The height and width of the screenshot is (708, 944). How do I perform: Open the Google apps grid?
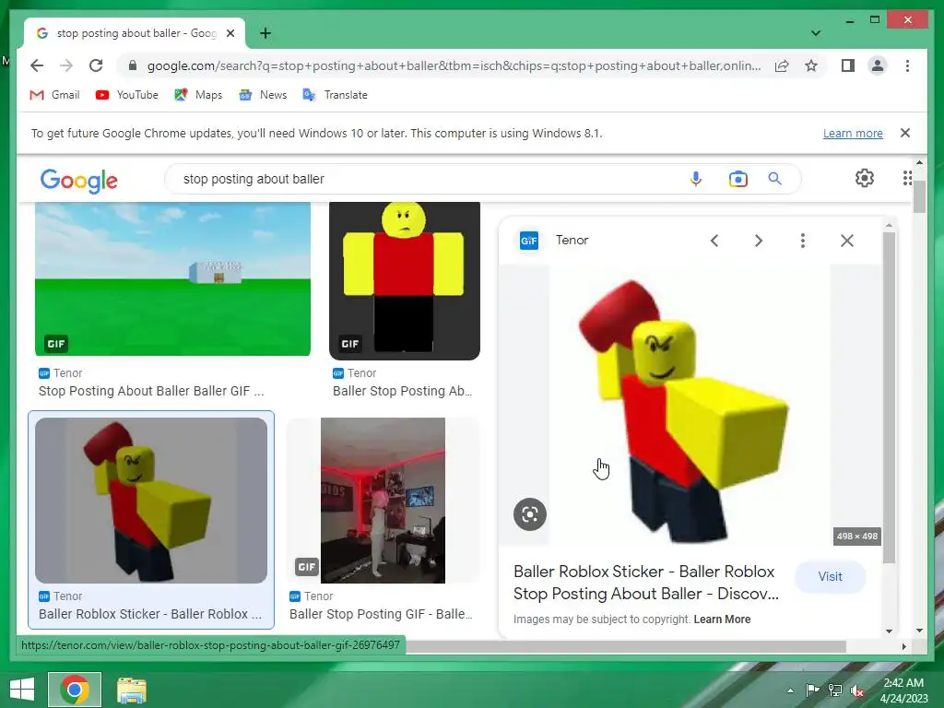[907, 178]
